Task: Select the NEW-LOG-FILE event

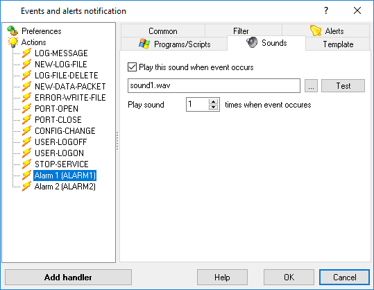Action: click(x=61, y=64)
